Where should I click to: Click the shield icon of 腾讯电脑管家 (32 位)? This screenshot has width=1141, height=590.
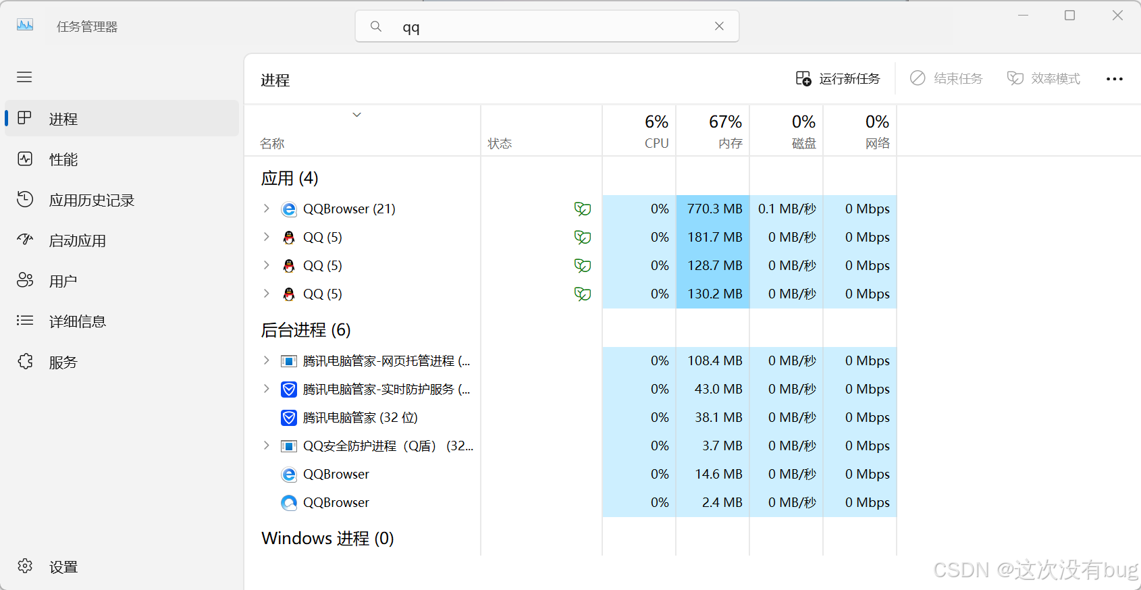pos(289,418)
